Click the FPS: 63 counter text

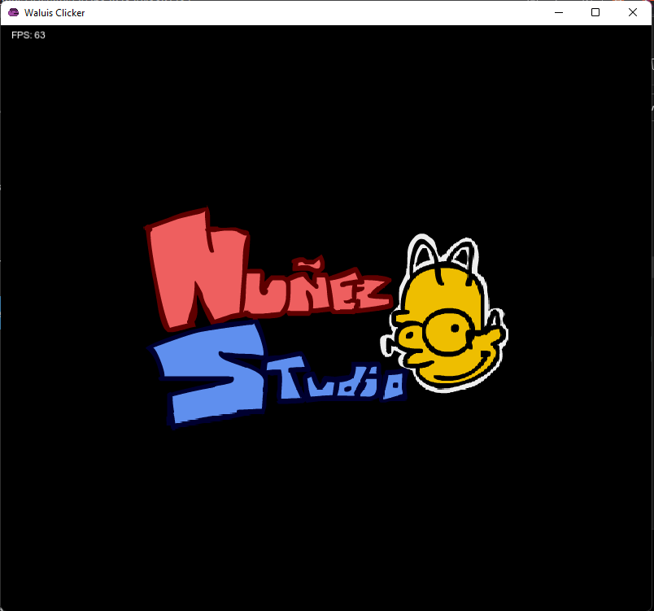click(x=28, y=35)
